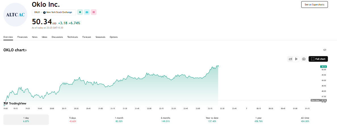Screen dimensions: 337x128
Task: Click the Prev close 47.16 axis label
Action: point(319,100)
